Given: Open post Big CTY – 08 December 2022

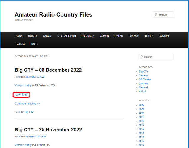Looking at the screenshot, I should click(48, 70).
